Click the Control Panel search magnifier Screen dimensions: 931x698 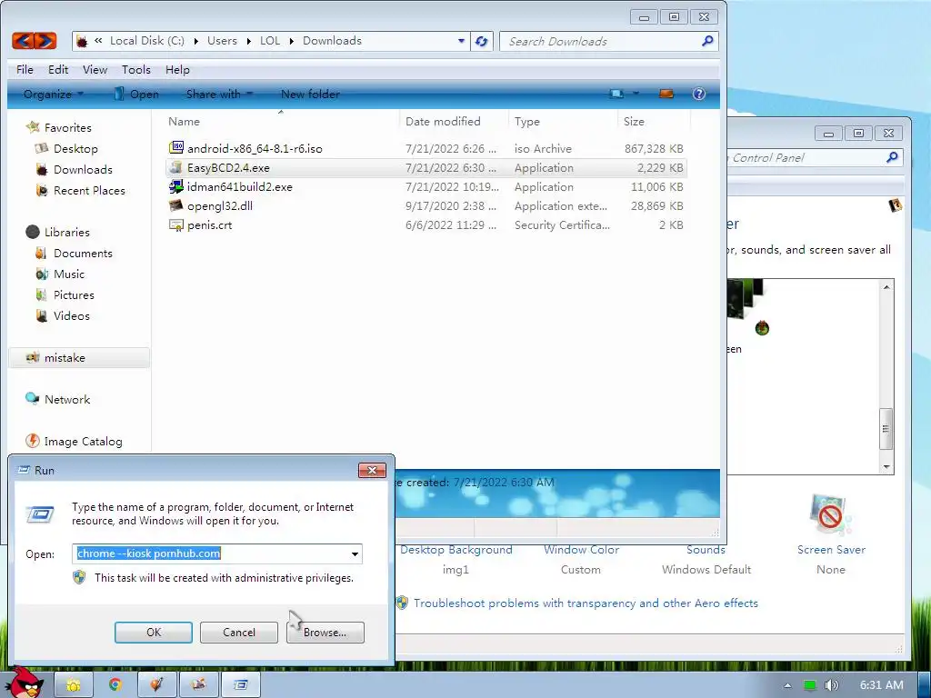[x=892, y=157]
